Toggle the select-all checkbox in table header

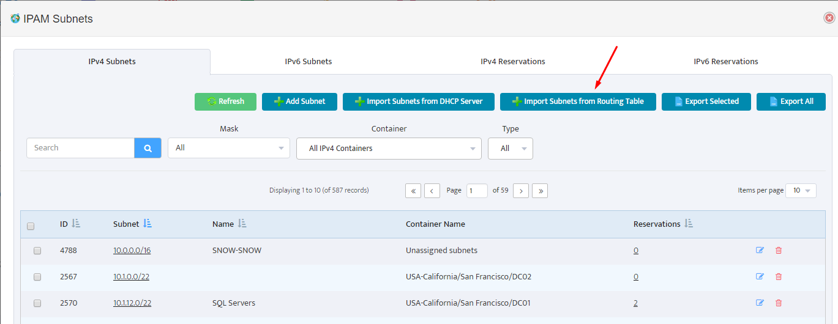tap(31, 226)
